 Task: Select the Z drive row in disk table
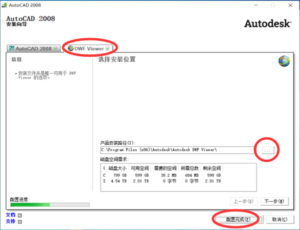[162, 181]
